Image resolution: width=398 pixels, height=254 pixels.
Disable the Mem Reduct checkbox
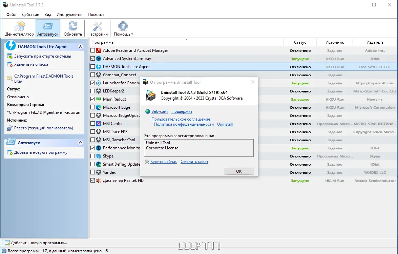(x=92, y=99)
